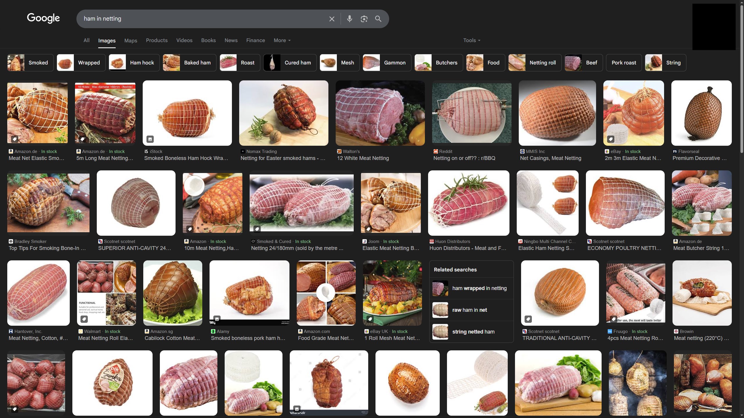Click the iStock licensable badge icon
744x418 pixels.
(150, 139)
